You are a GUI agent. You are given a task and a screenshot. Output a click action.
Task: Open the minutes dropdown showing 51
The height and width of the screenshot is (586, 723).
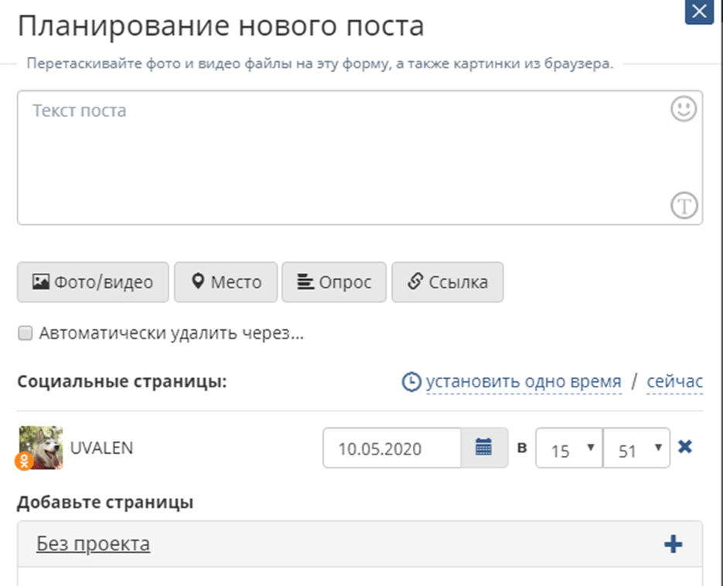[636, 448]
